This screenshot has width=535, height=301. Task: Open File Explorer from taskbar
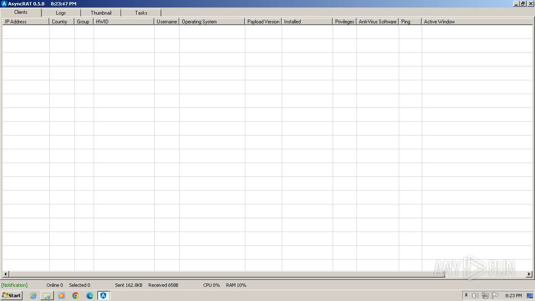coord(47,296)
